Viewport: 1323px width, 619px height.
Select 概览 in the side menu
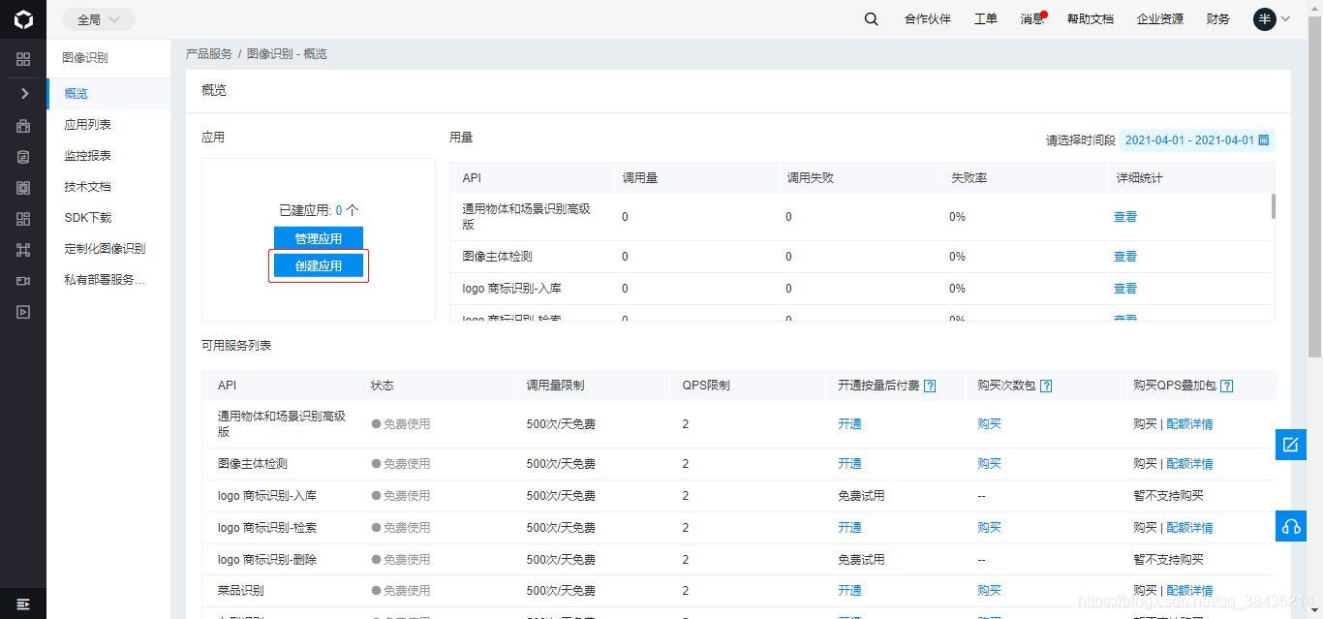coord(108,94)
